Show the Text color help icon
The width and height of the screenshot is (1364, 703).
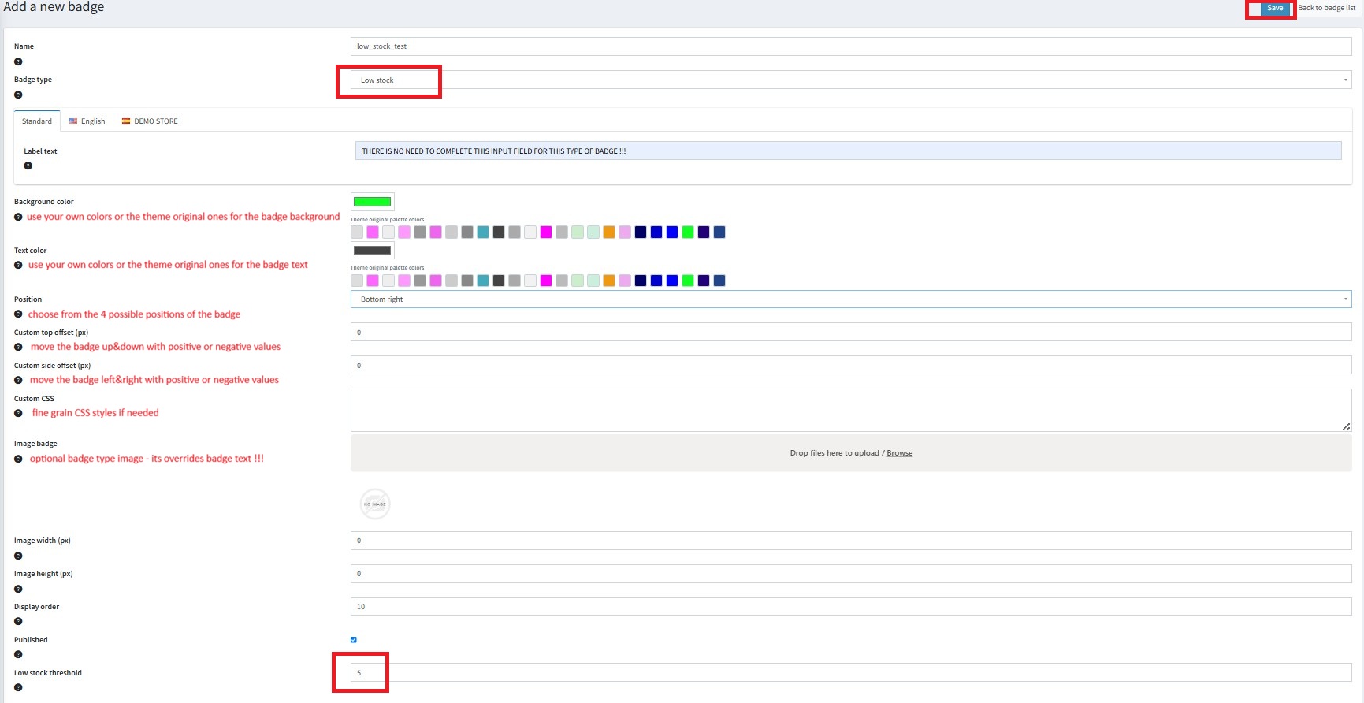pyautogui.click(x=18, y=265)
